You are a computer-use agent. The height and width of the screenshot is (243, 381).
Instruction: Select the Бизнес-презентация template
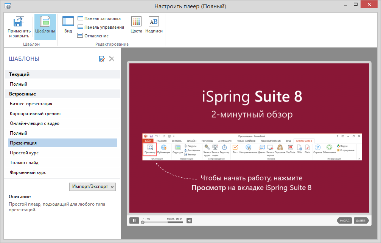[x=62, y=104]
